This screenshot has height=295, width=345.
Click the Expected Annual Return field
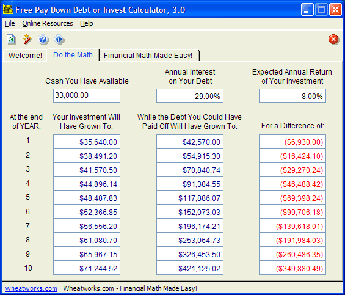click(292, 95)
